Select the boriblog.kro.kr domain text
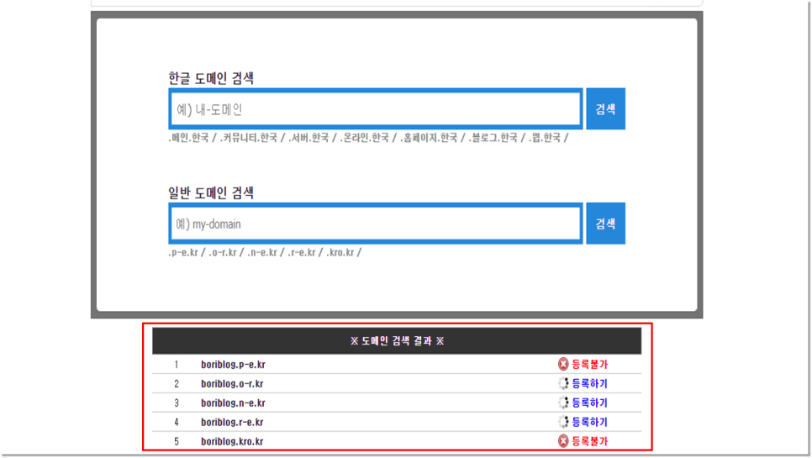The image size is (812, 458). 232,441
